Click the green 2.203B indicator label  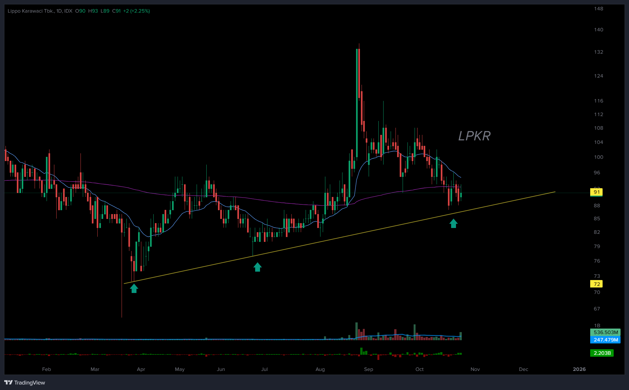click(602, 353)
